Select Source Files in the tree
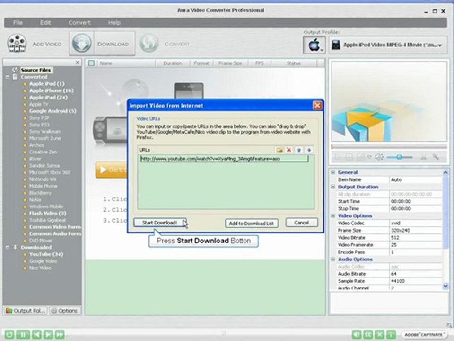454x341 pixels. pyautogui.click(x=35, y=70)
